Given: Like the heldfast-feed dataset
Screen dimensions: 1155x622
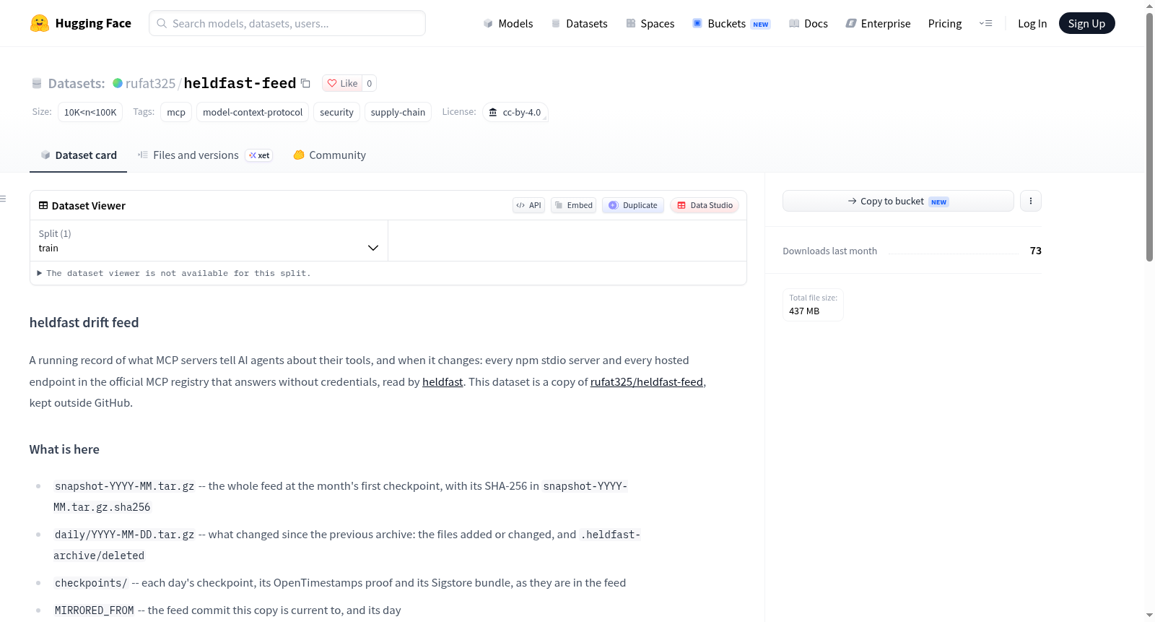Looking at the screenshot, I should coord(342,83).
